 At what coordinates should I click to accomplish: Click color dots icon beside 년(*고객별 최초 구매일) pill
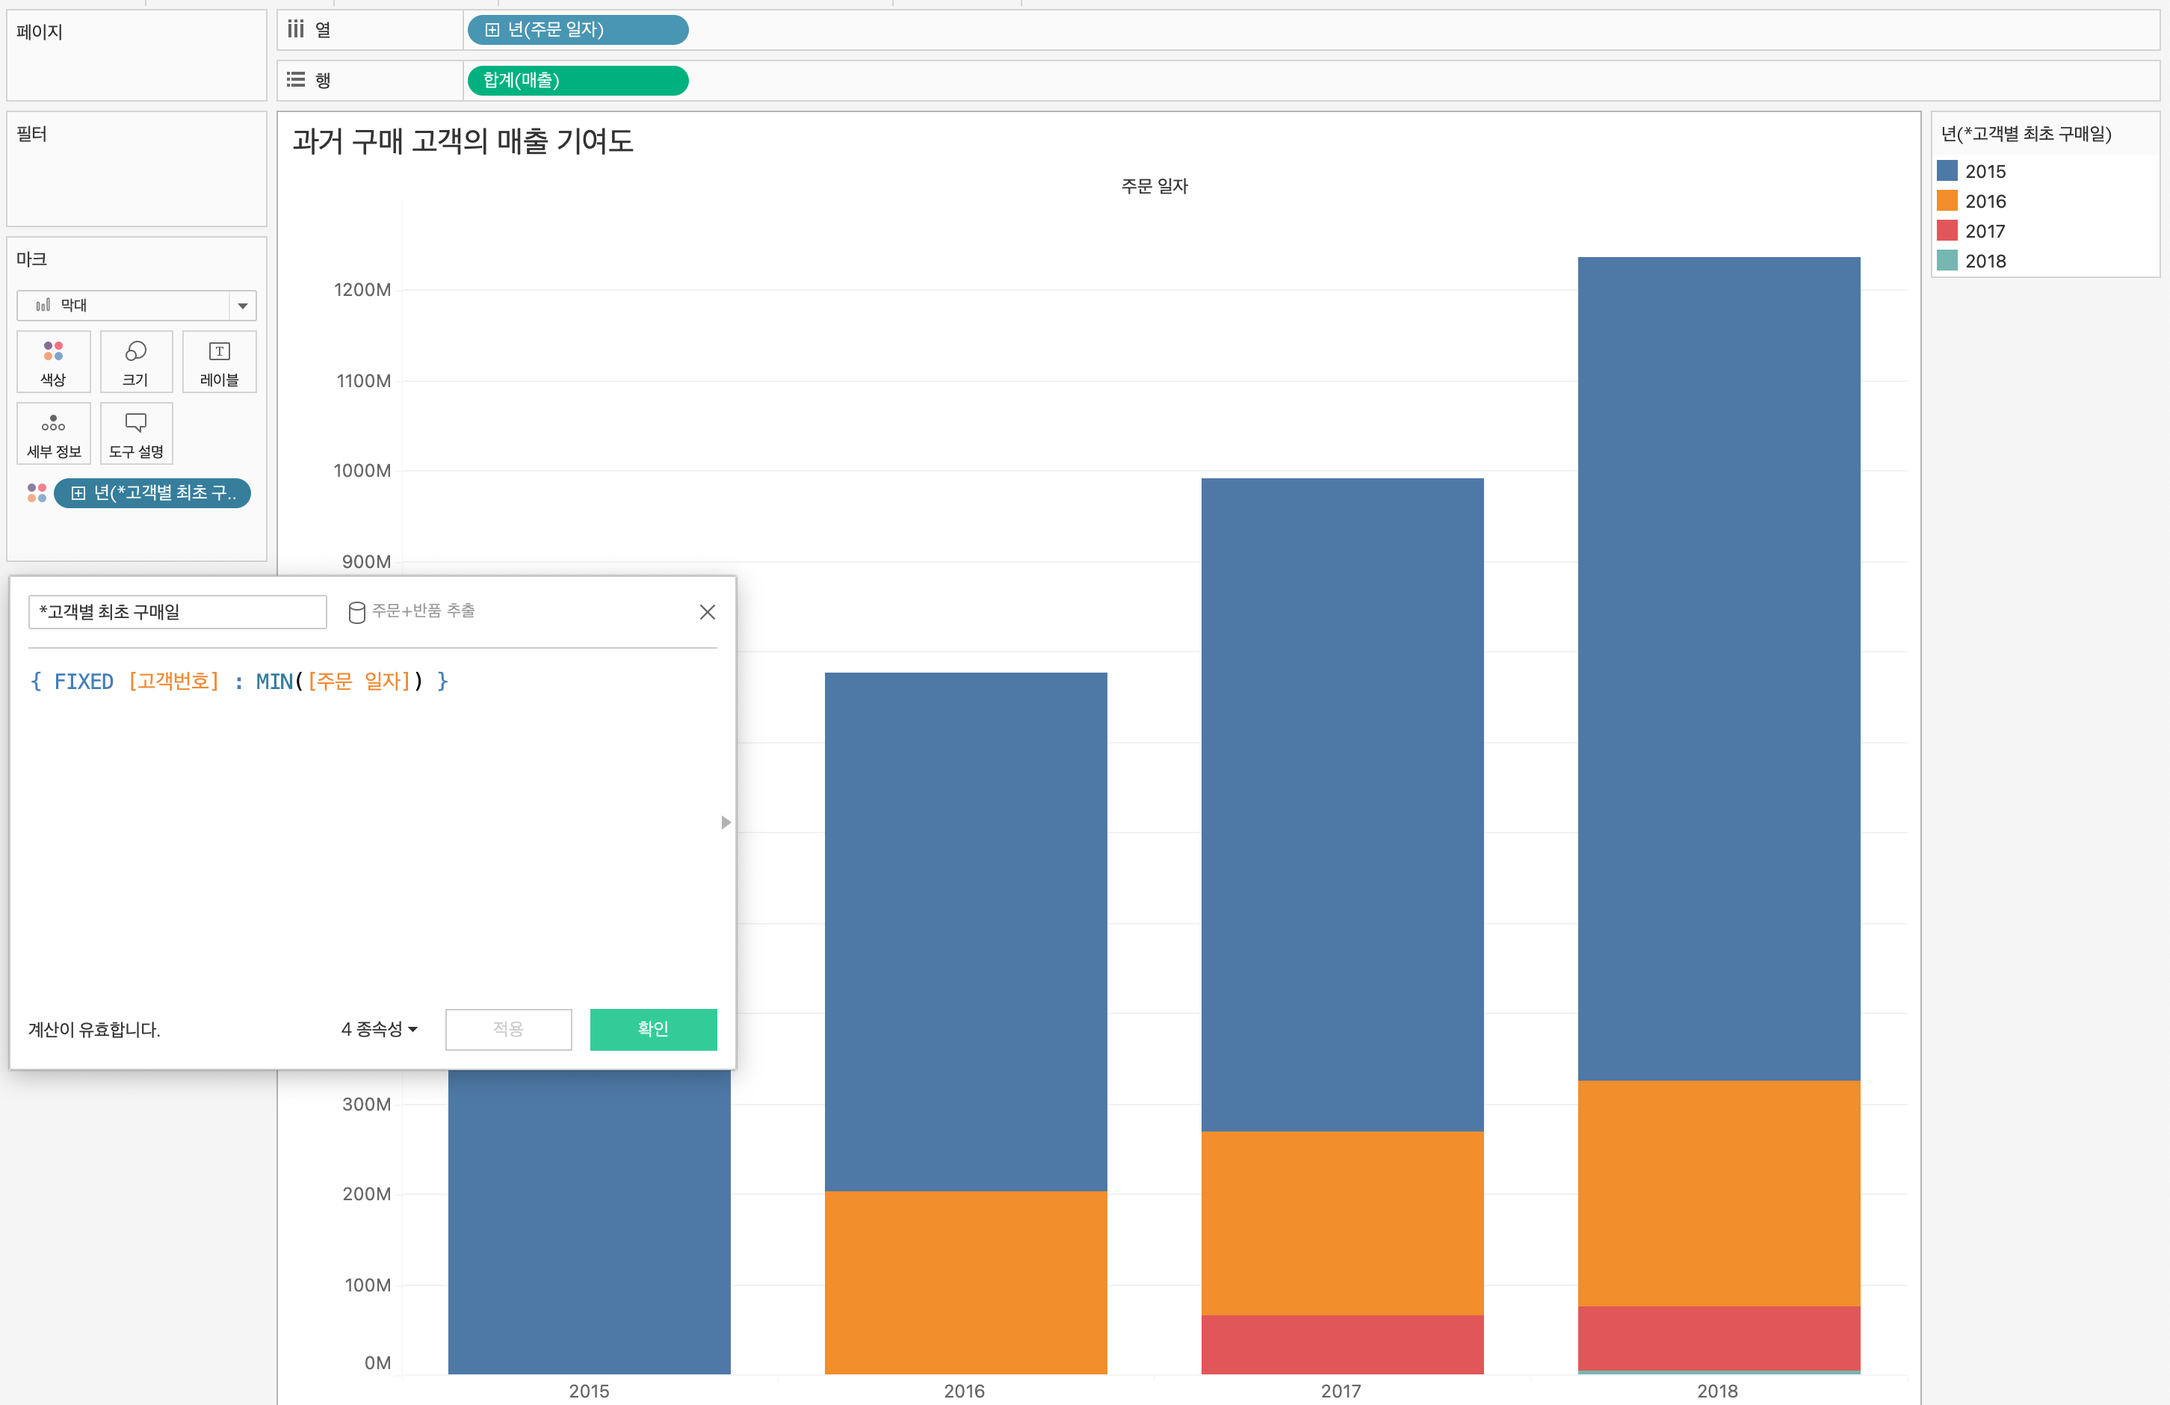pos(37,493)
